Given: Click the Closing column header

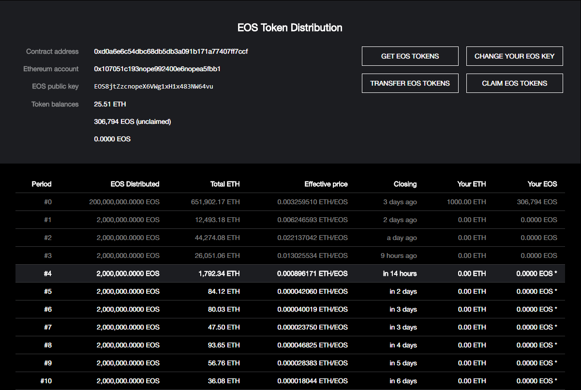Looking at the screenshot, I should pos(405,184).
